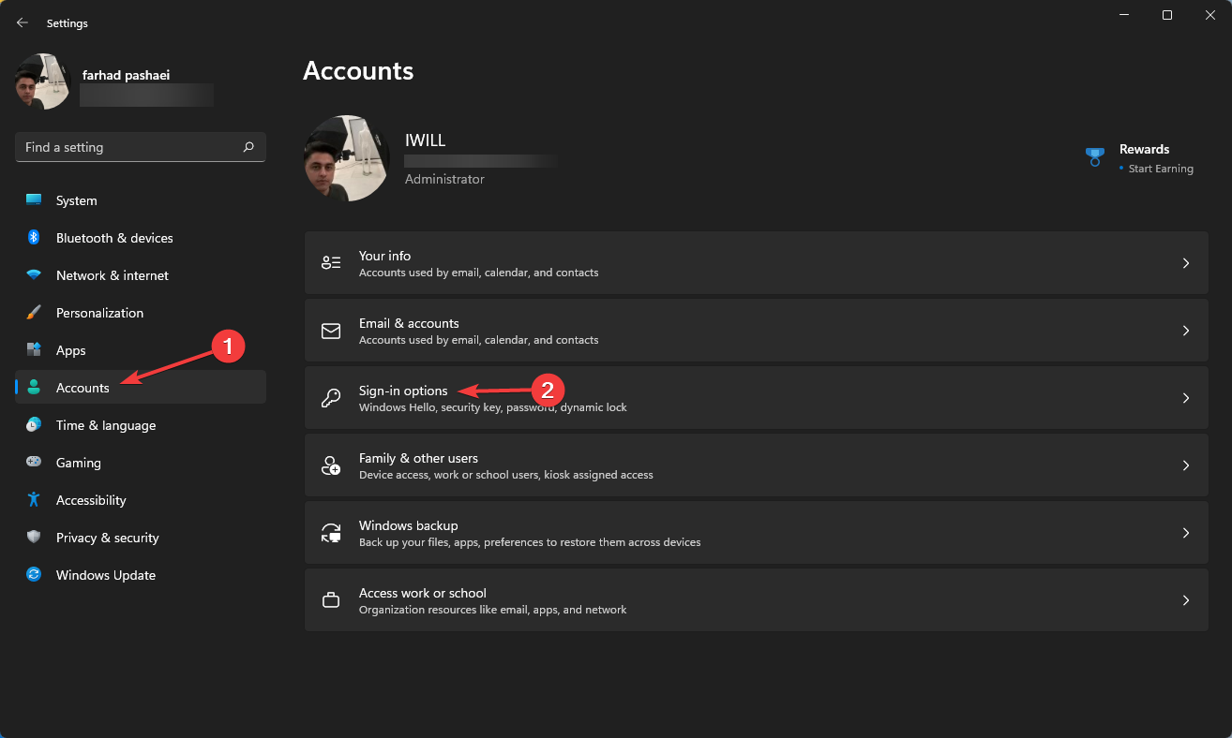Click the Microsoft Rewards trophy icon
This screenshot has height=738, width=1232.
pos(1094,156)
